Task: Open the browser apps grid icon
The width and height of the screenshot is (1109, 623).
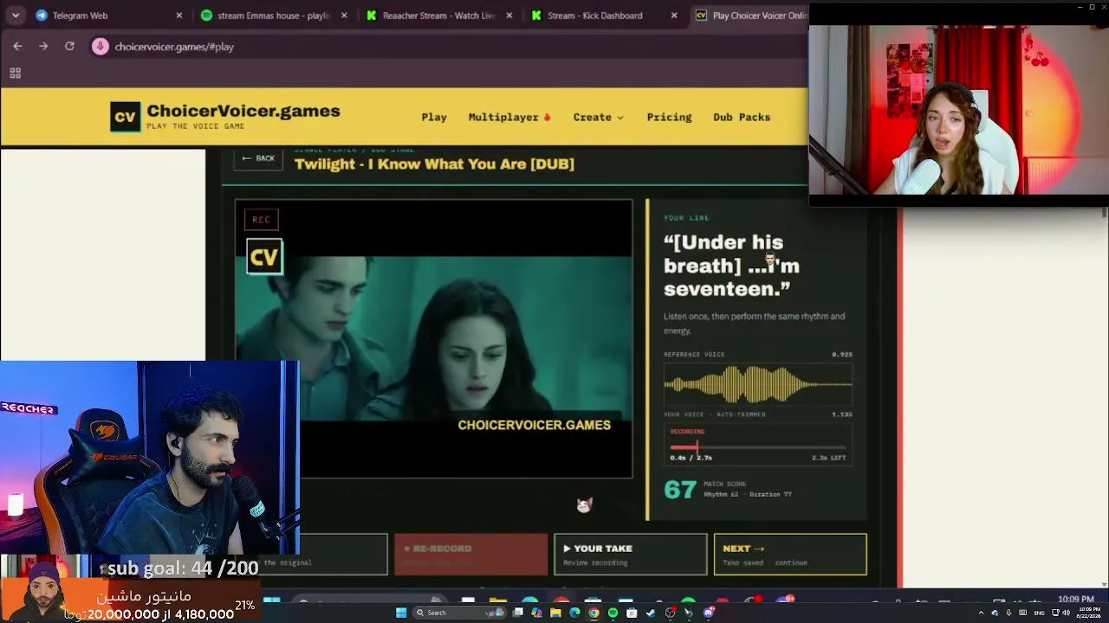Action: coord(15,74)
